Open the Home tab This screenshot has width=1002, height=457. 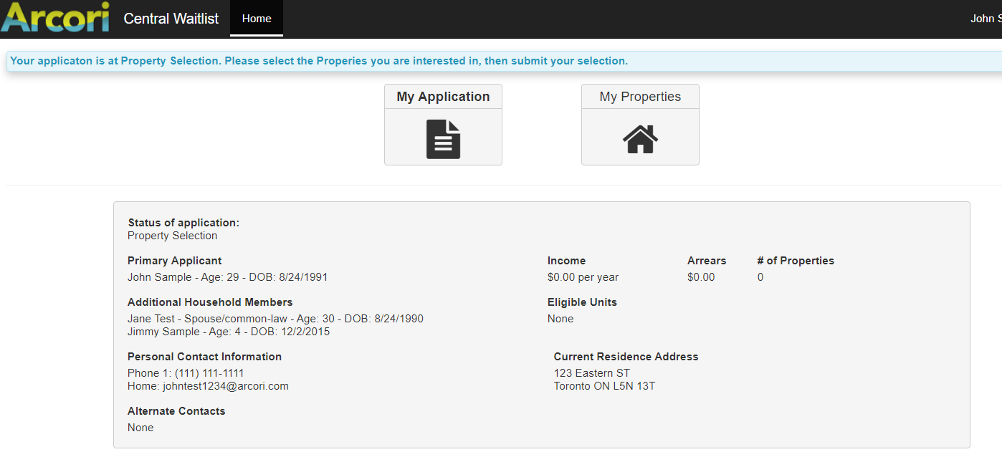[x=257, y=19]
